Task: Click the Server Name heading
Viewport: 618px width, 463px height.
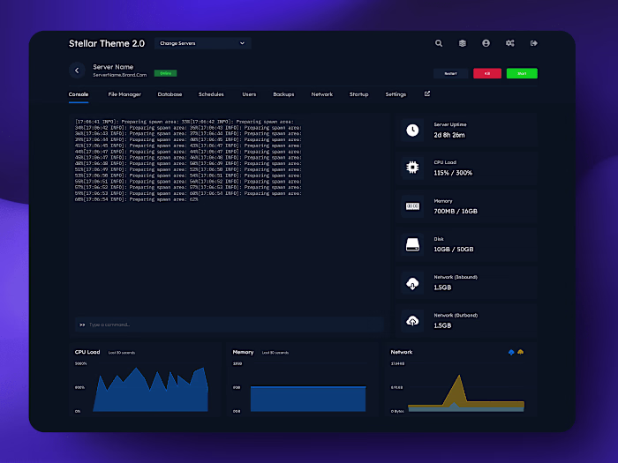Action: click(113, 67)
